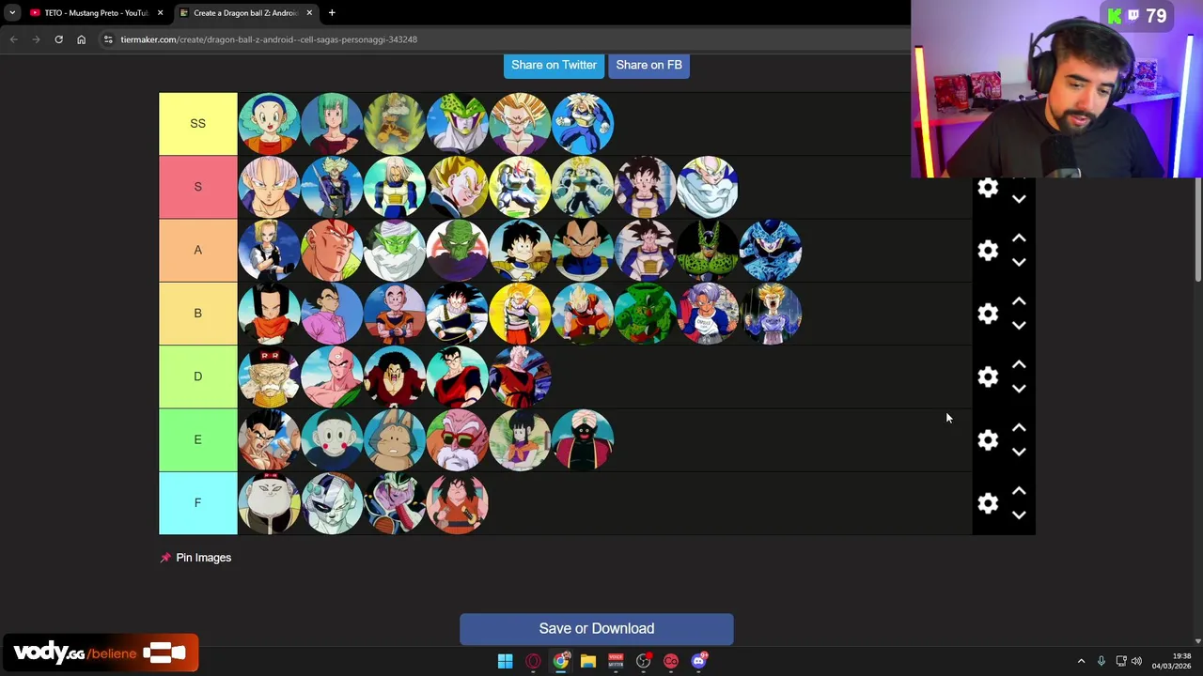The width and height of the screenshot is (1203, 676).
Task: Select red-haired Android 16 in A tier
Action: point(332,251)
